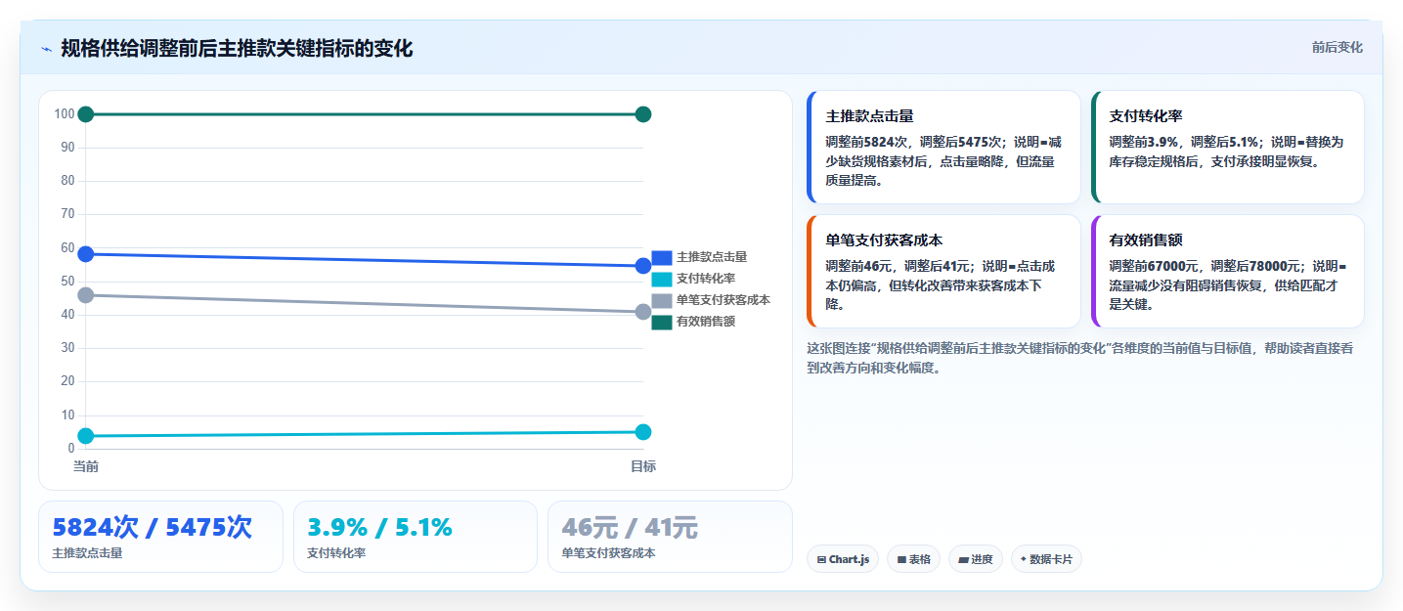
Task: Open the 主推款点击量 detail card
Action: [943, 148]
